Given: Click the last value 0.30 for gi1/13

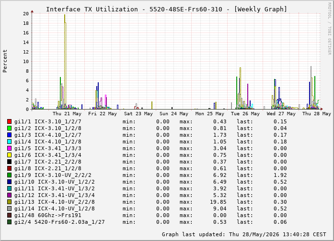Looking at the screenshot, I should click(x=280, y=202).
